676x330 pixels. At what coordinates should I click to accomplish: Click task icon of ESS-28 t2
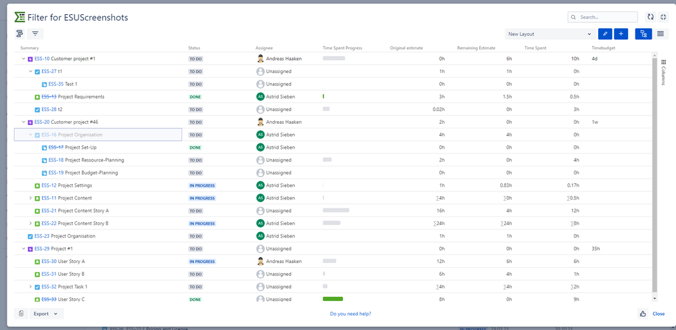(x=37, y=110)
